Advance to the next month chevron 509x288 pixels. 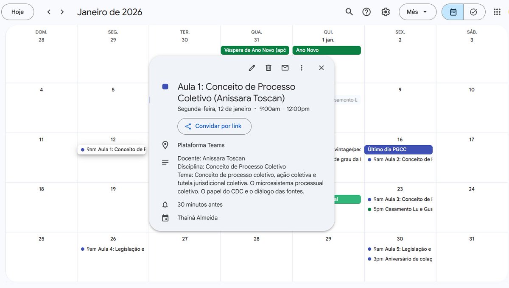tap(62, 12)
